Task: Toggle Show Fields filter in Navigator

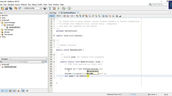Action: (x=6, y=91)
